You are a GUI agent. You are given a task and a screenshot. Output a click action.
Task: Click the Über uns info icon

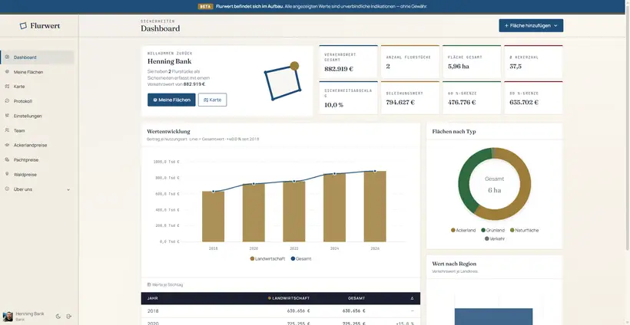point(7,189)
